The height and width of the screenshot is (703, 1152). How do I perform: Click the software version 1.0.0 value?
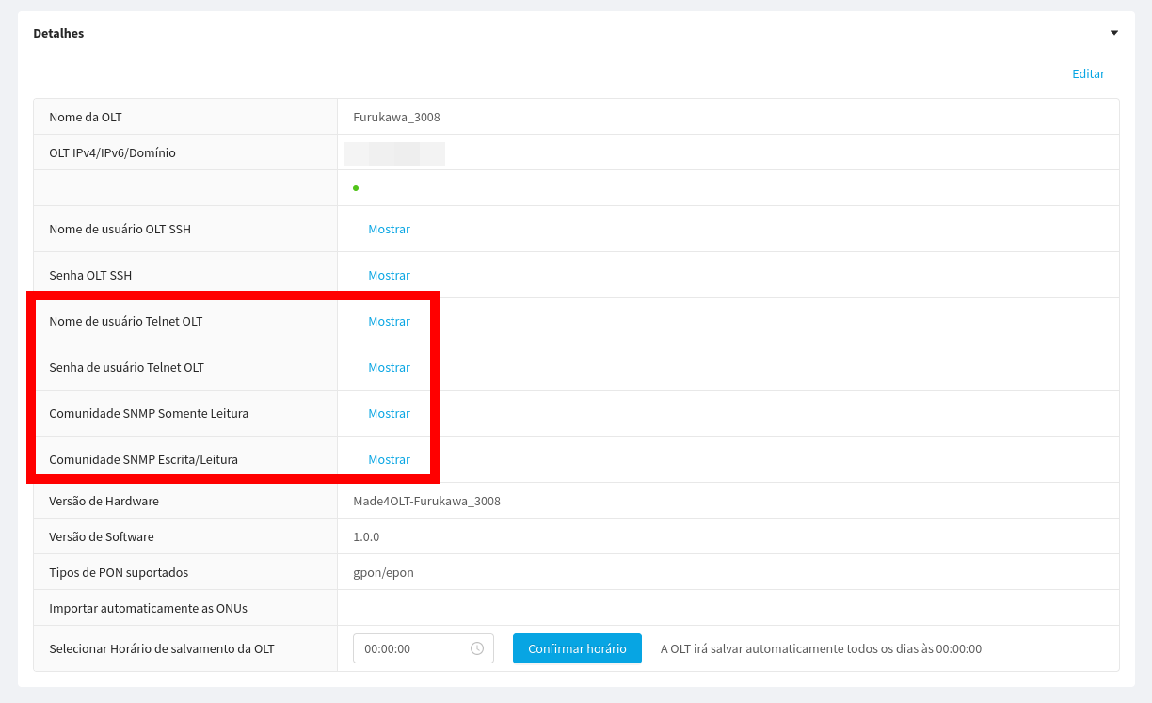click(x=366, y=536)
